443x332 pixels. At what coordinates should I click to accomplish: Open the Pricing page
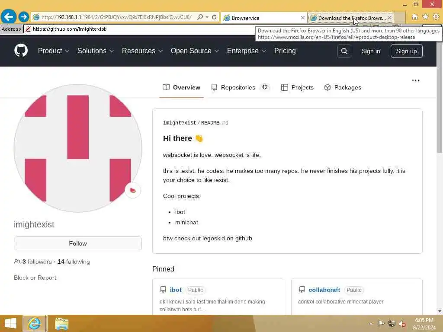(x=285, y=51)
